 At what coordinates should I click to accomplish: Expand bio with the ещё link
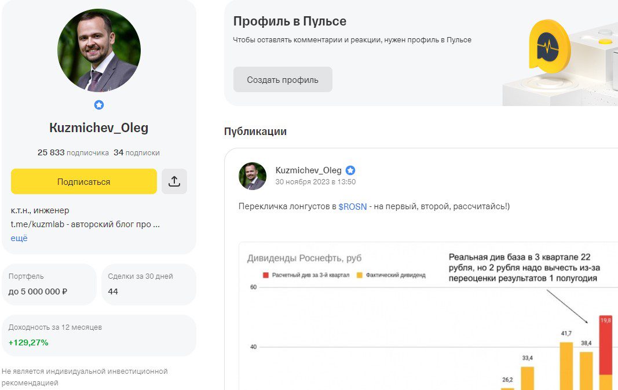pyautogui.click(x=19, y=238)
